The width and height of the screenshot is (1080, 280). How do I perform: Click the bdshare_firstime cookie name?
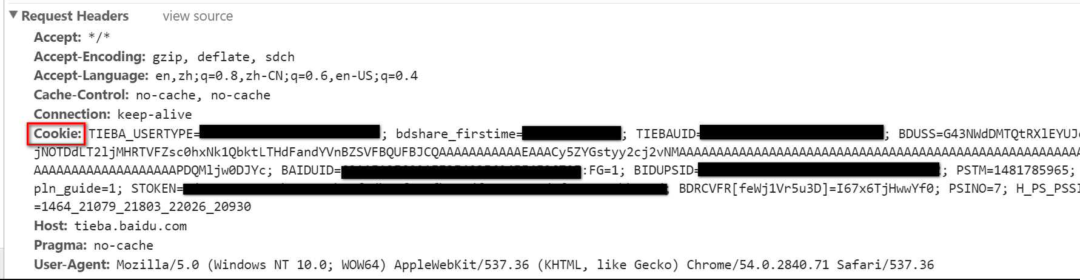(455, 134)
